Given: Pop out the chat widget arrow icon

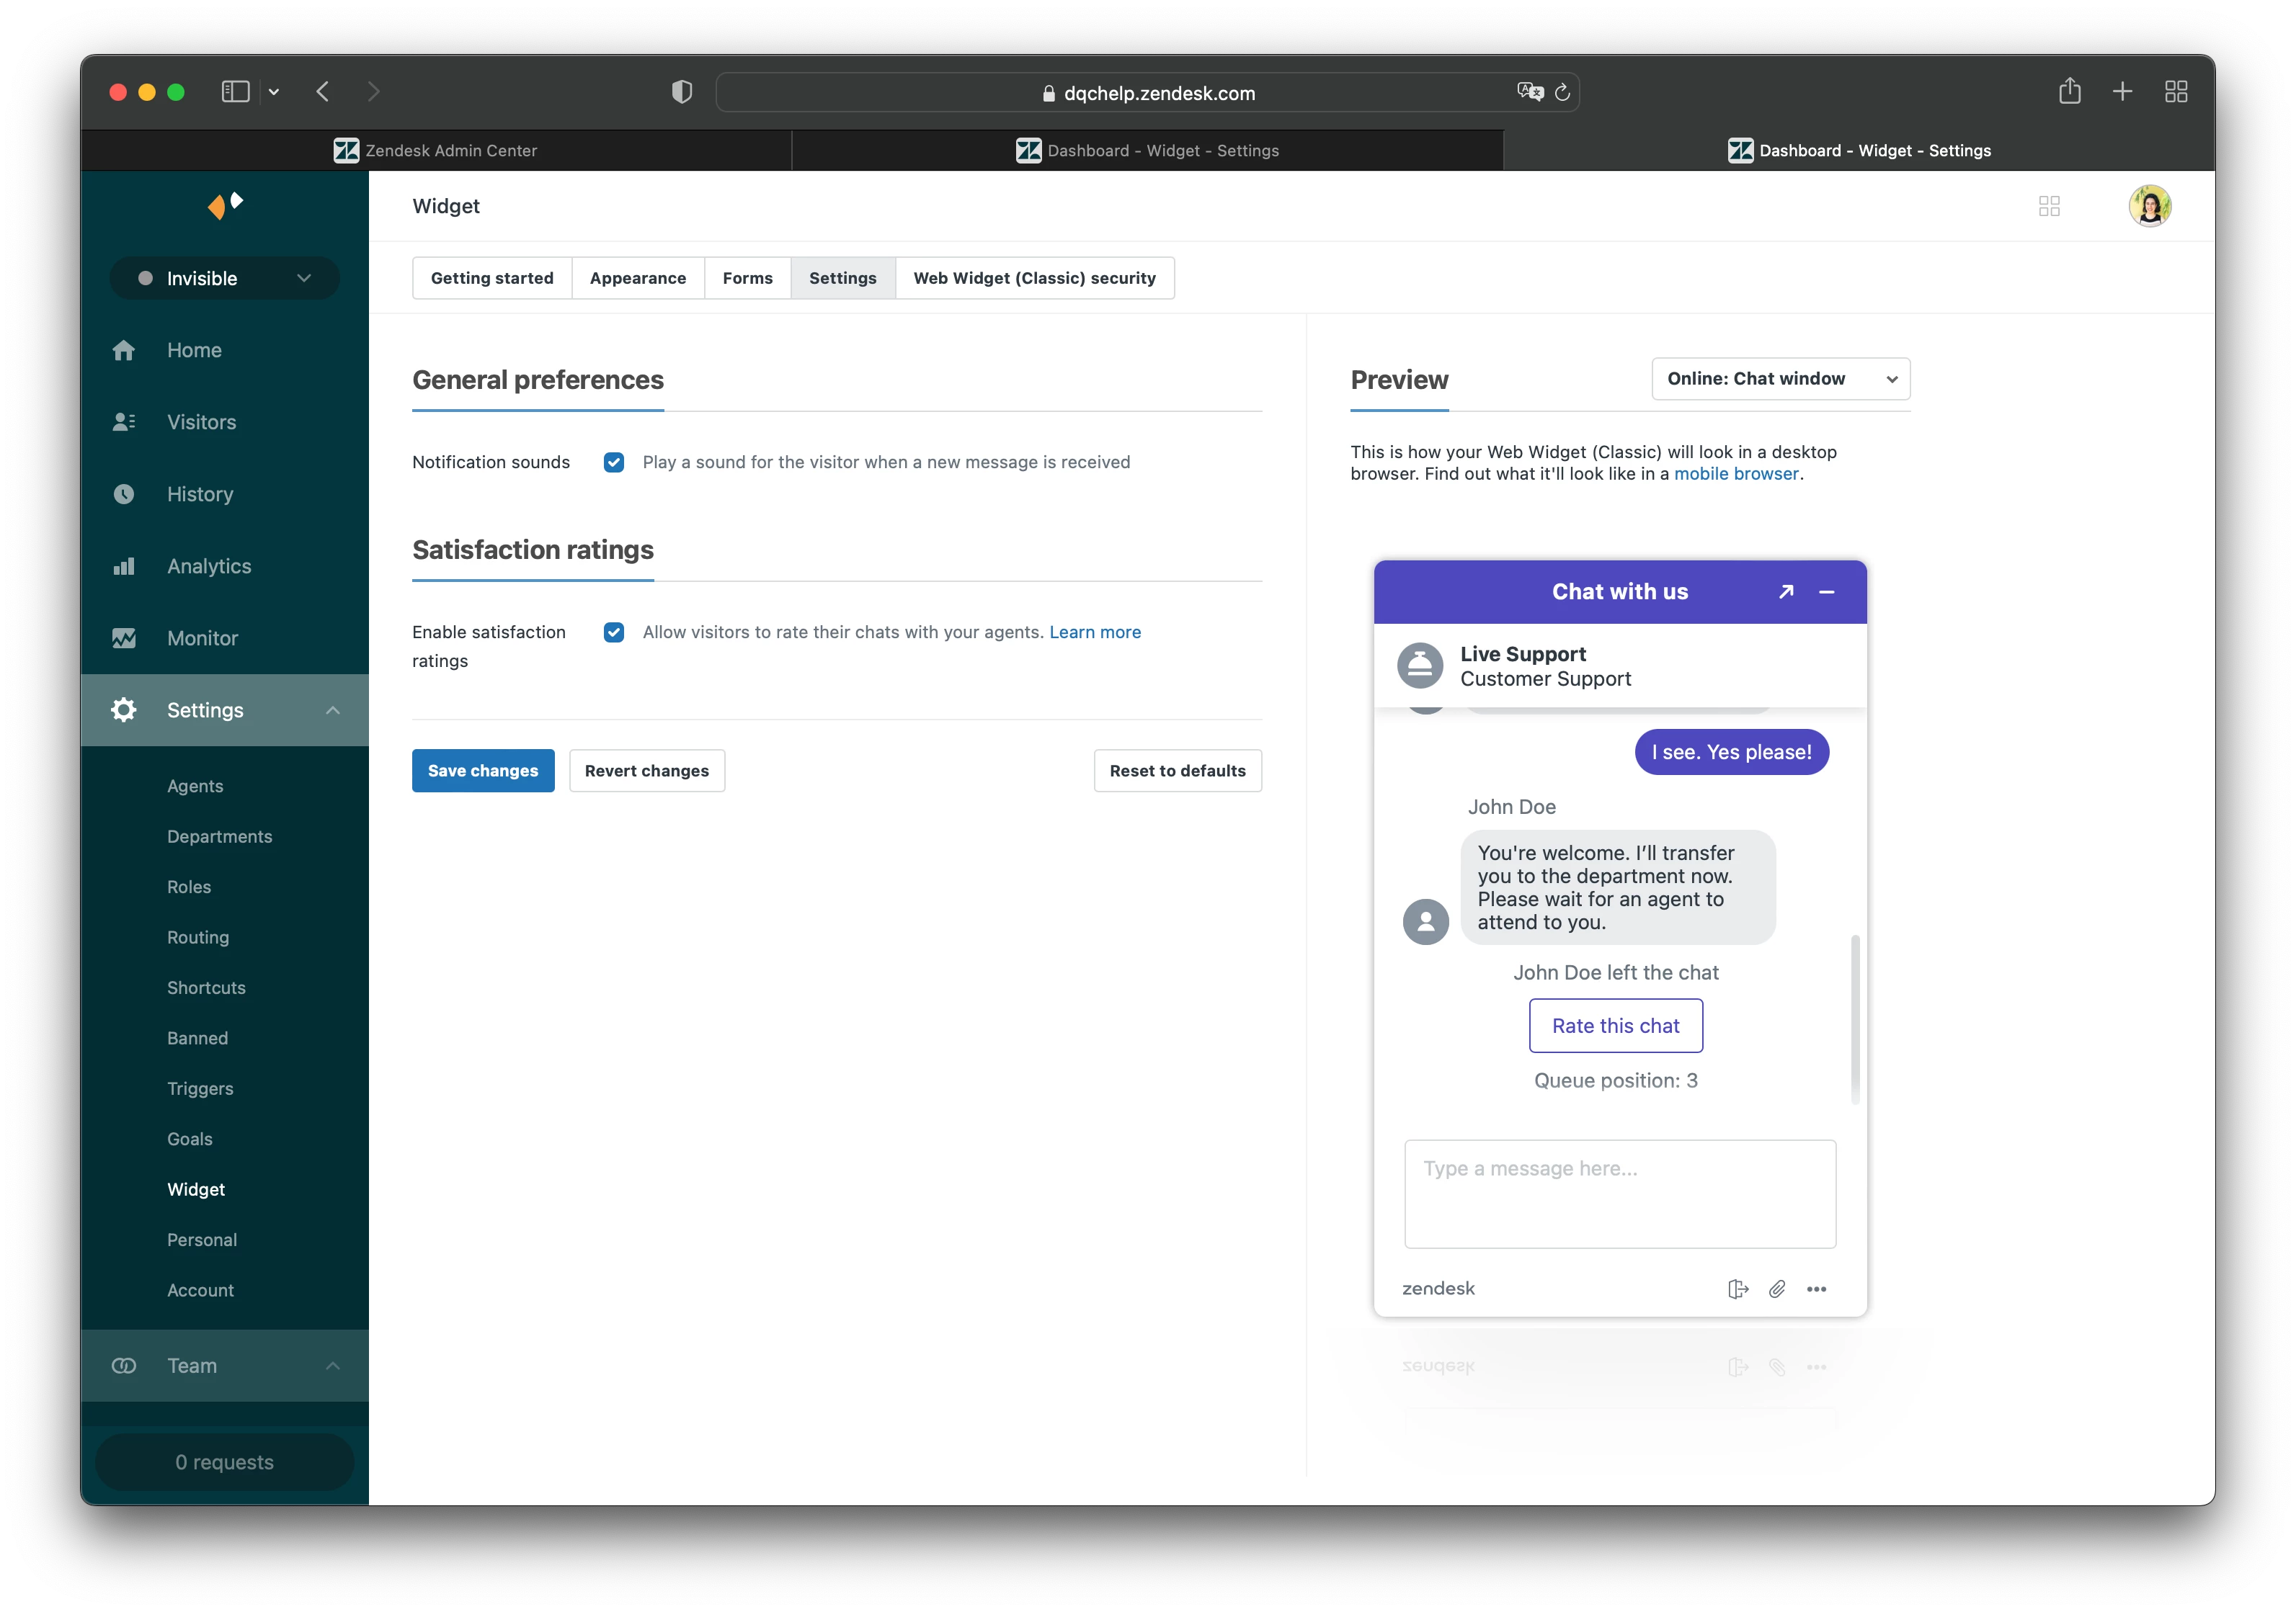Looking at the screenshot, I should (x=1786, y=593).
